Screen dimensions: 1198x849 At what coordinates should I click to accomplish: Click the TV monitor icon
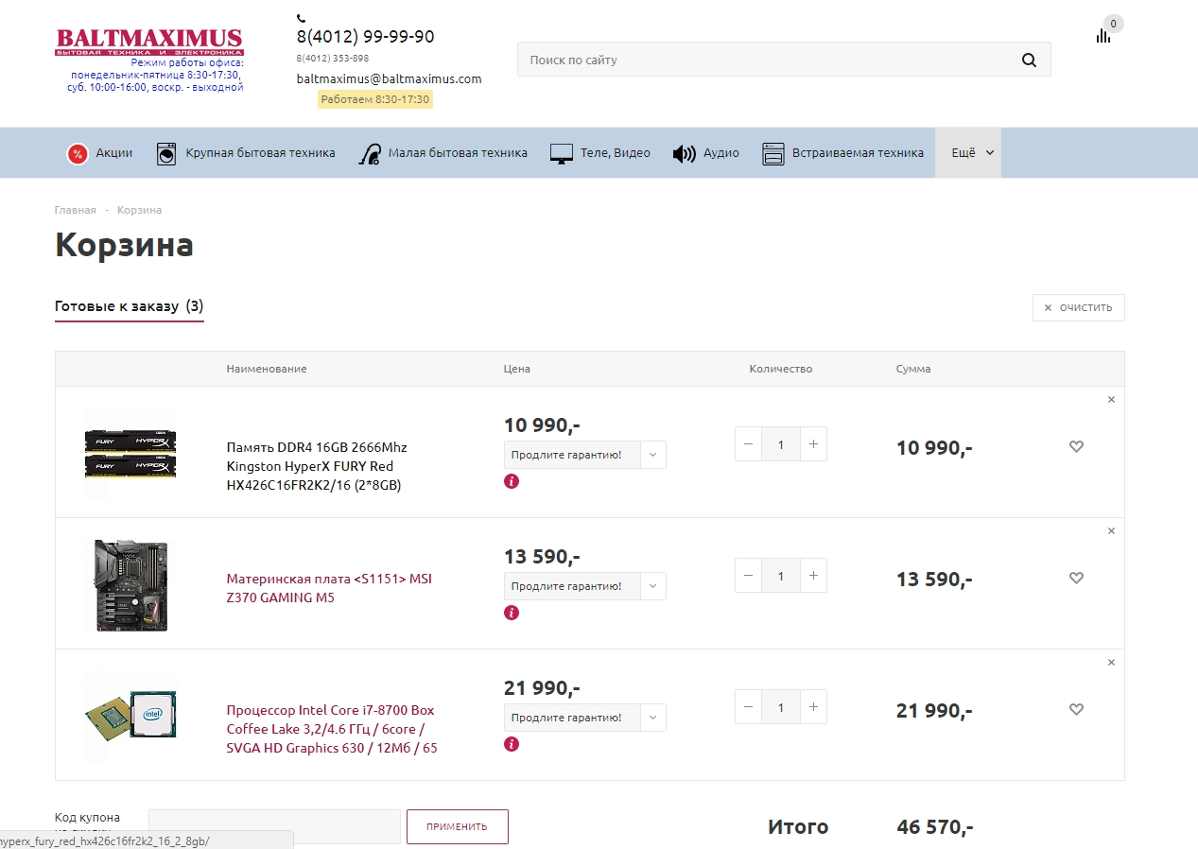coord(562,154)
